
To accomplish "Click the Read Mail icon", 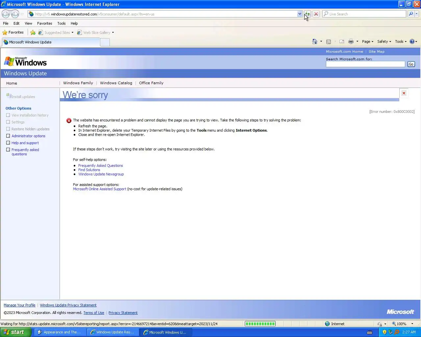I will click(x=342, y=41).
